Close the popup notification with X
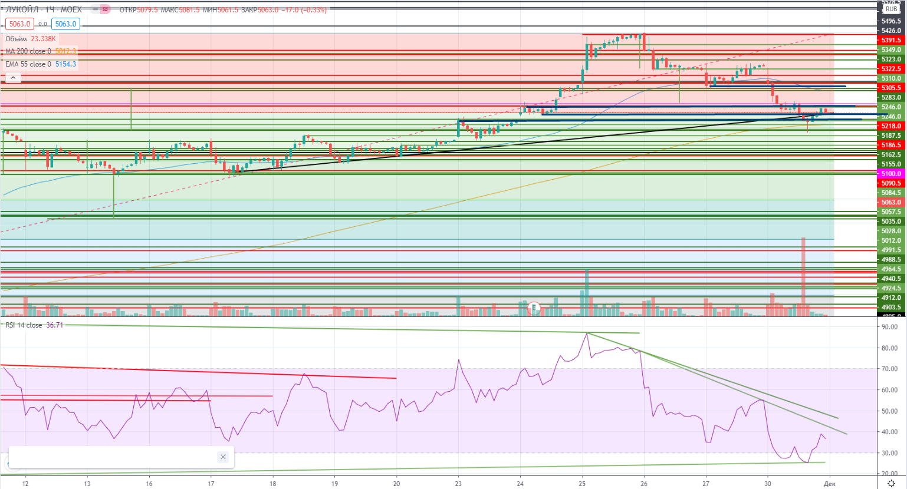The image size is (907, 489). tap(223, 457)
